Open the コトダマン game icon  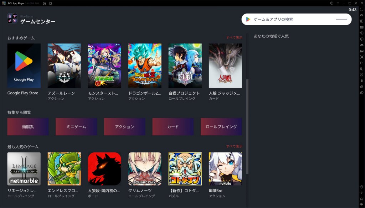click(x=185, y=169)
